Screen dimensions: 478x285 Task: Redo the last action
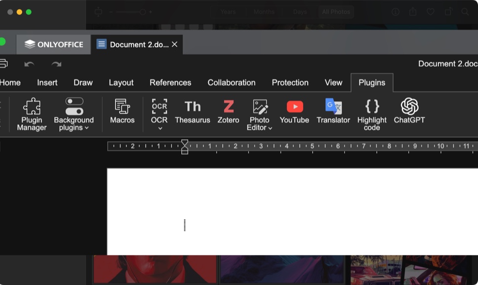(x=56, y=64)
